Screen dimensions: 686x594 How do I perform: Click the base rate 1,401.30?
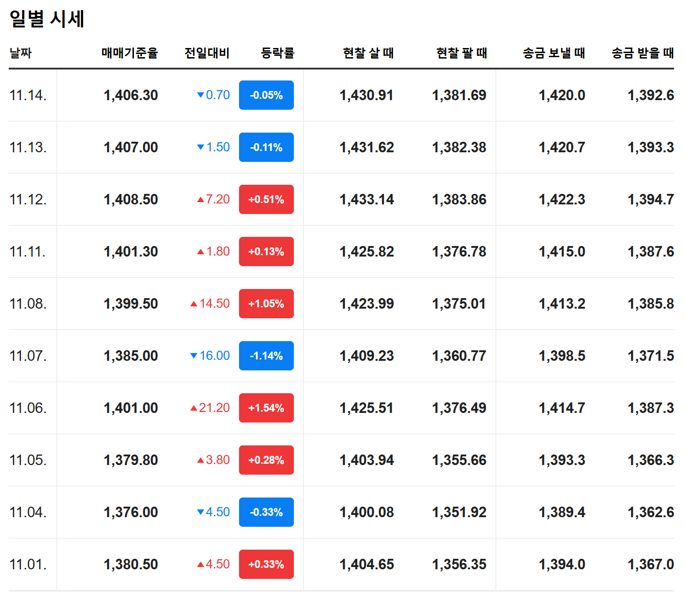[x=131, y=252]
